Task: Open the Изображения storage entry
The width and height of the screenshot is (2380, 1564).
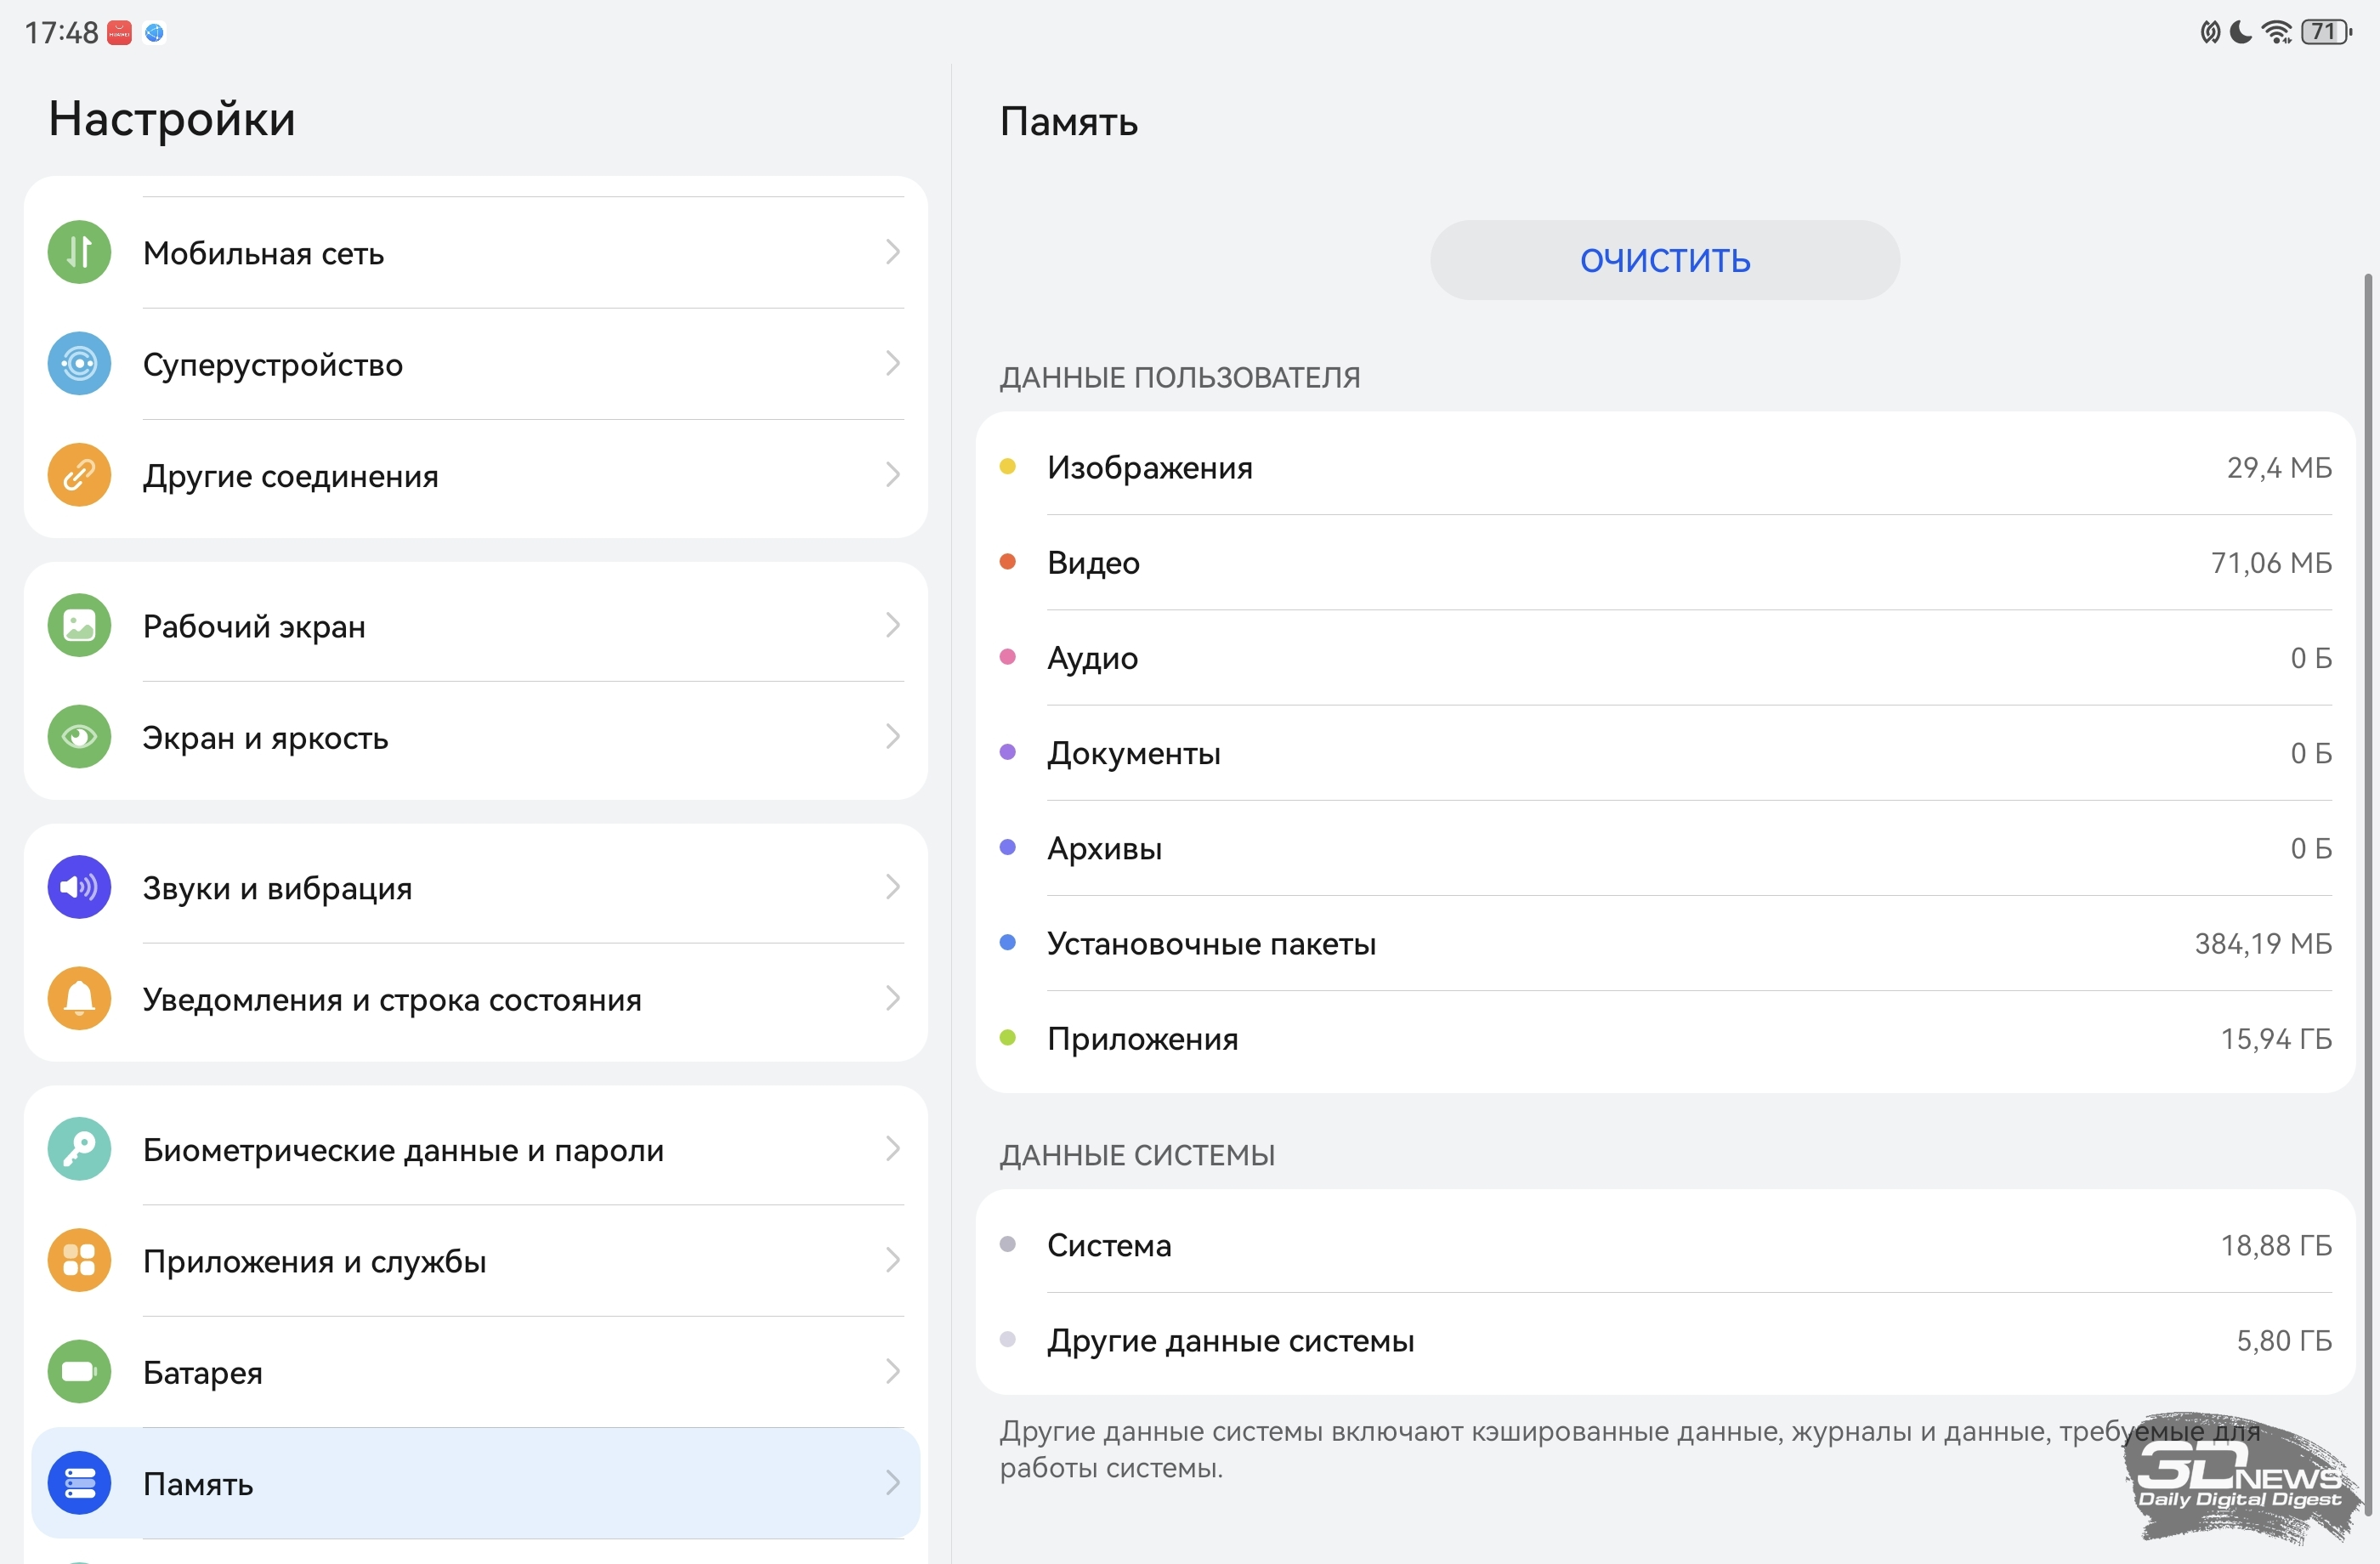Action: (1665, 467)
